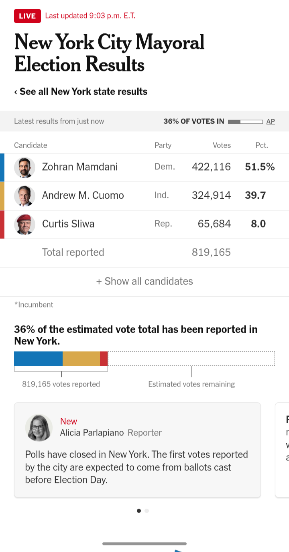Select the first carousel page dot
Image resolution: width=289 pixels, height=552 pixels.
[139, 511]
